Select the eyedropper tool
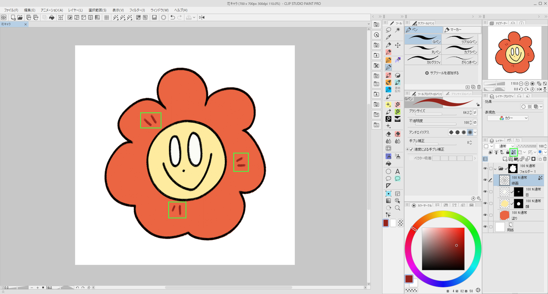 point(388,37)
